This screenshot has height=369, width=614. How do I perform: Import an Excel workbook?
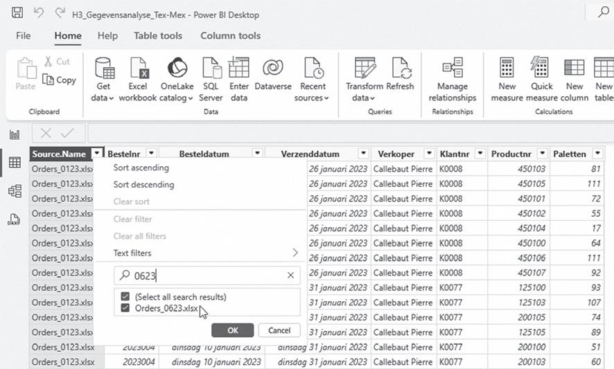point(138,80)
